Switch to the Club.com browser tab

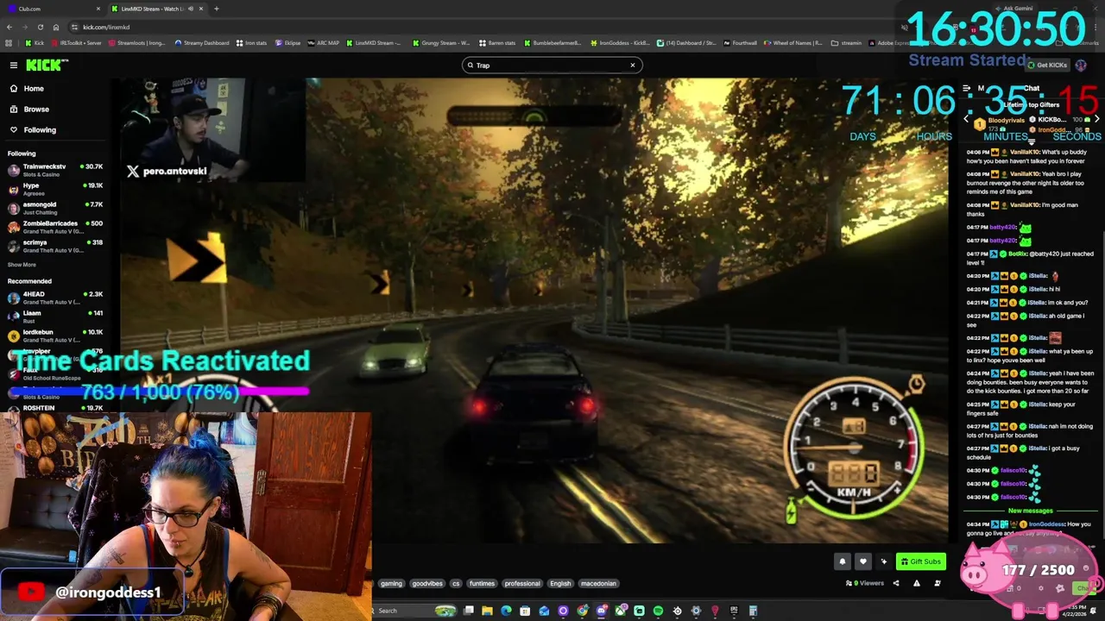(x=52, y=9)
